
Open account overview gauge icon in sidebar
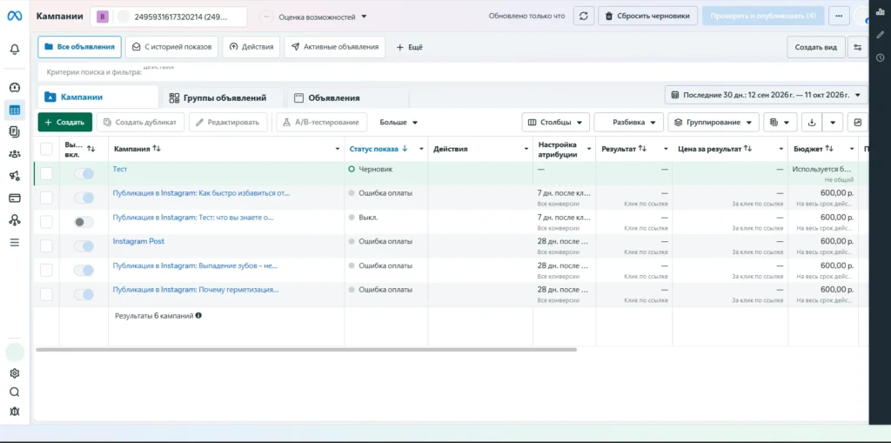click(x=15, y=87)
